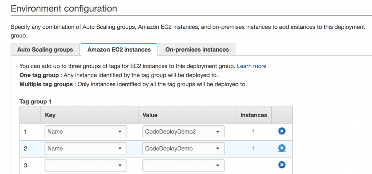Remove tag row 1 with X icon
Screen dimensions: 372x174
pyautogui.click(x=282, y=131)
